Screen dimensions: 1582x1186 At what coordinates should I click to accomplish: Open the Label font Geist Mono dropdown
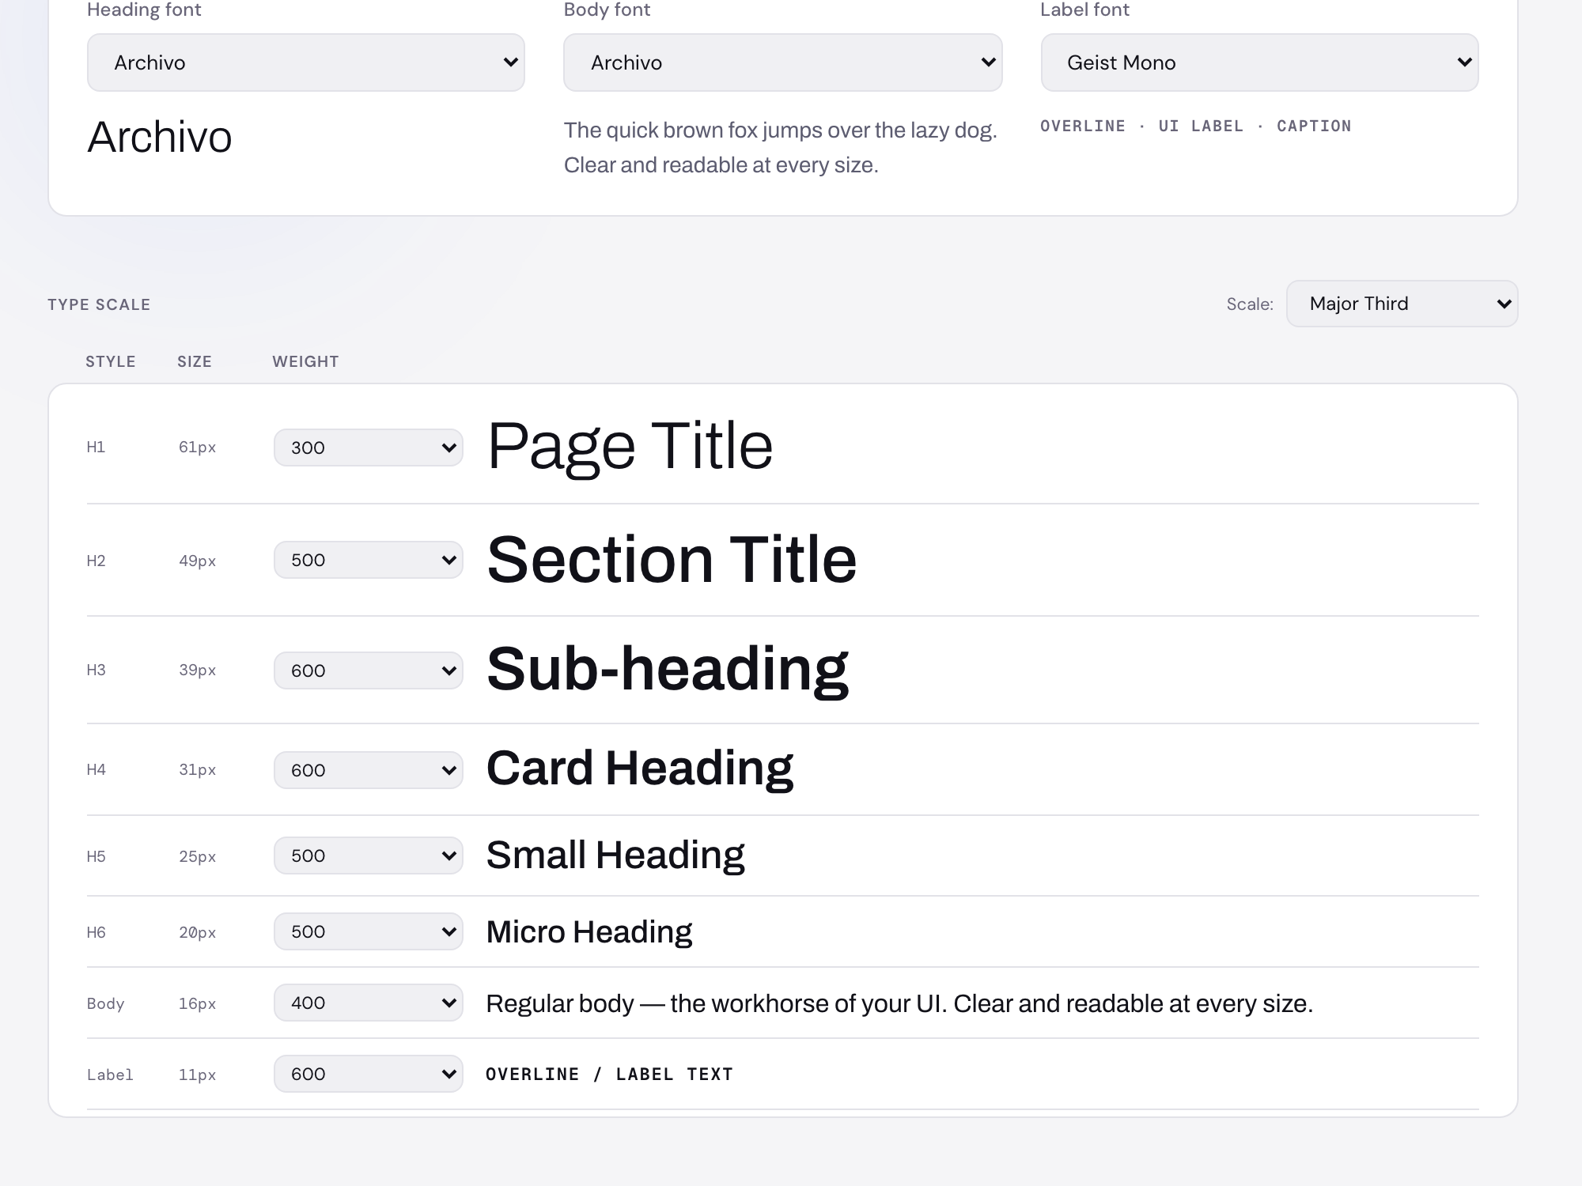[1259, 62]
